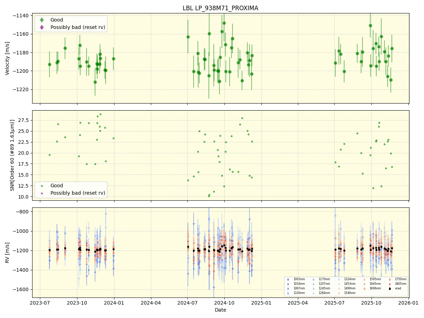Click the 2025-07 date tick label
The width and height of the screenshot is (424, 318).
click(x=335, y=303)
